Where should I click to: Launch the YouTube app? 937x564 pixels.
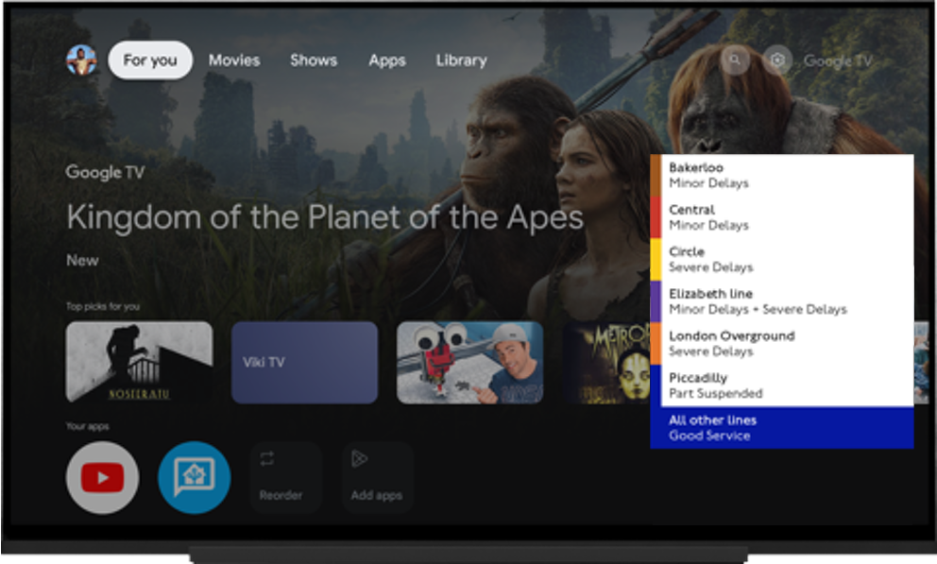[x=102, y=477]
